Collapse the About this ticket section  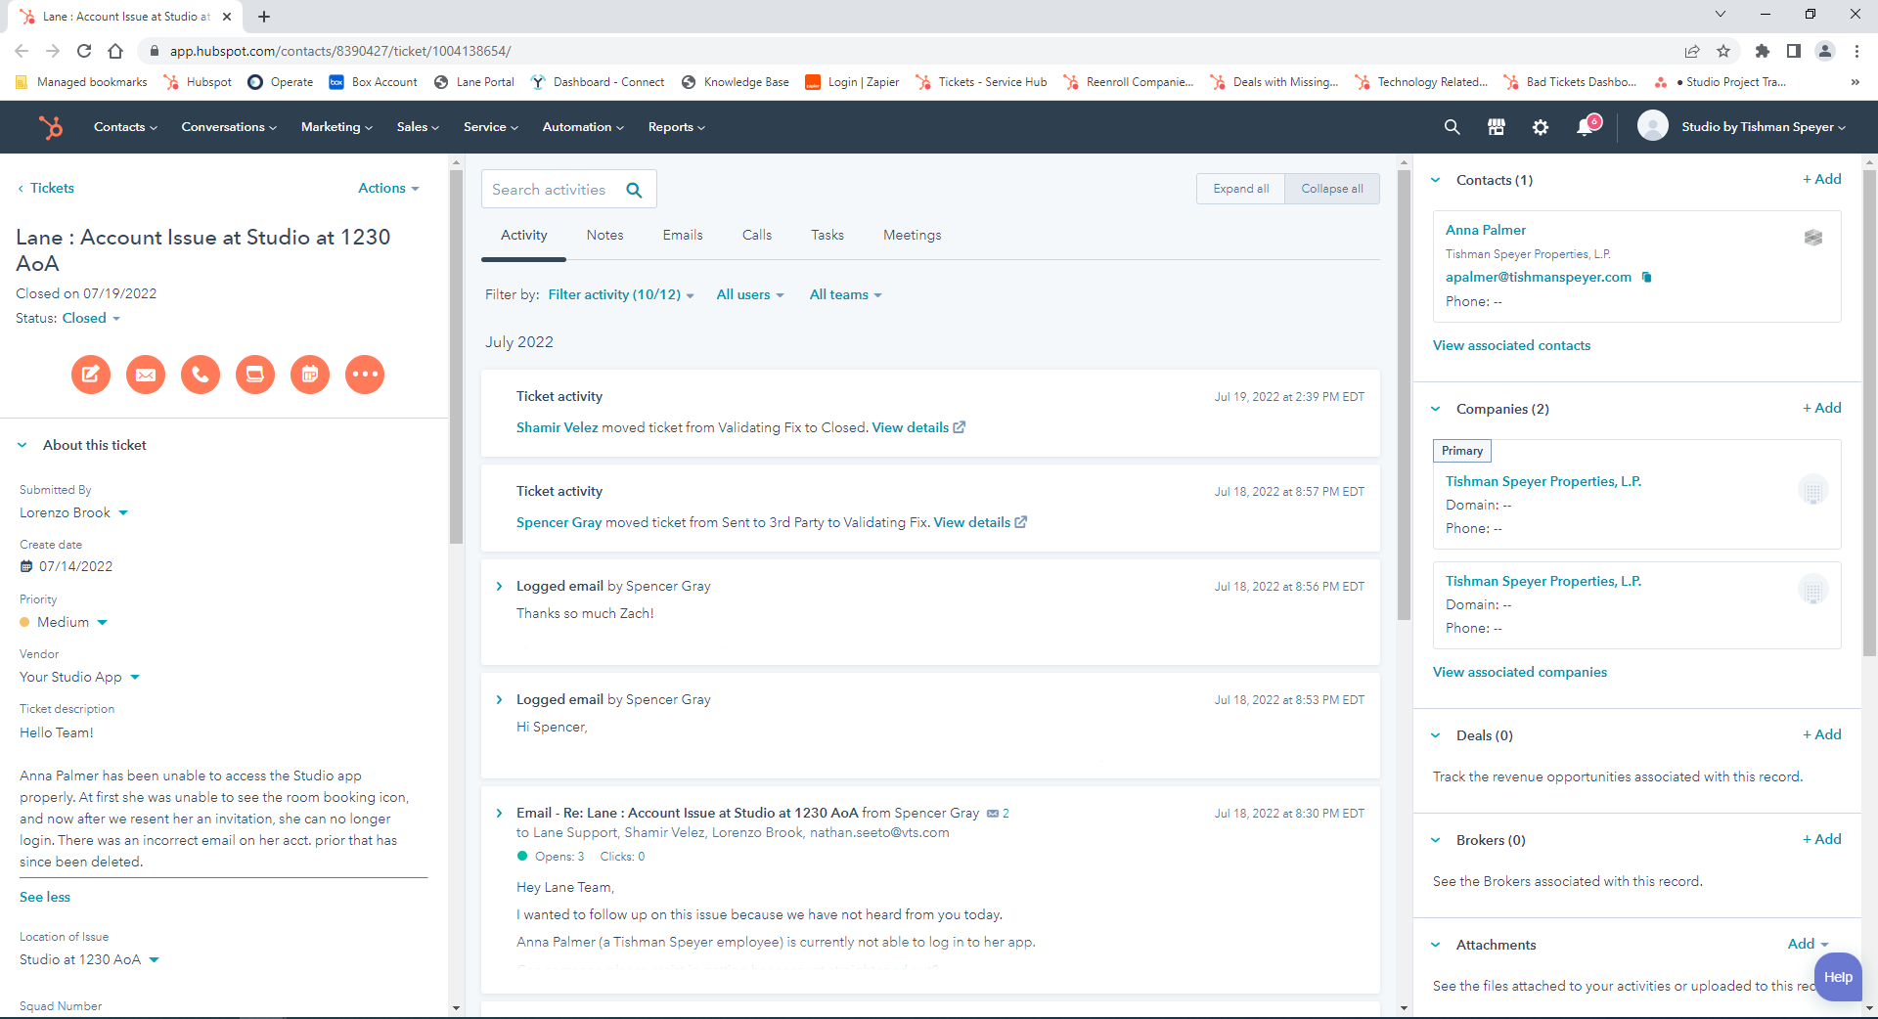point(22,446)
